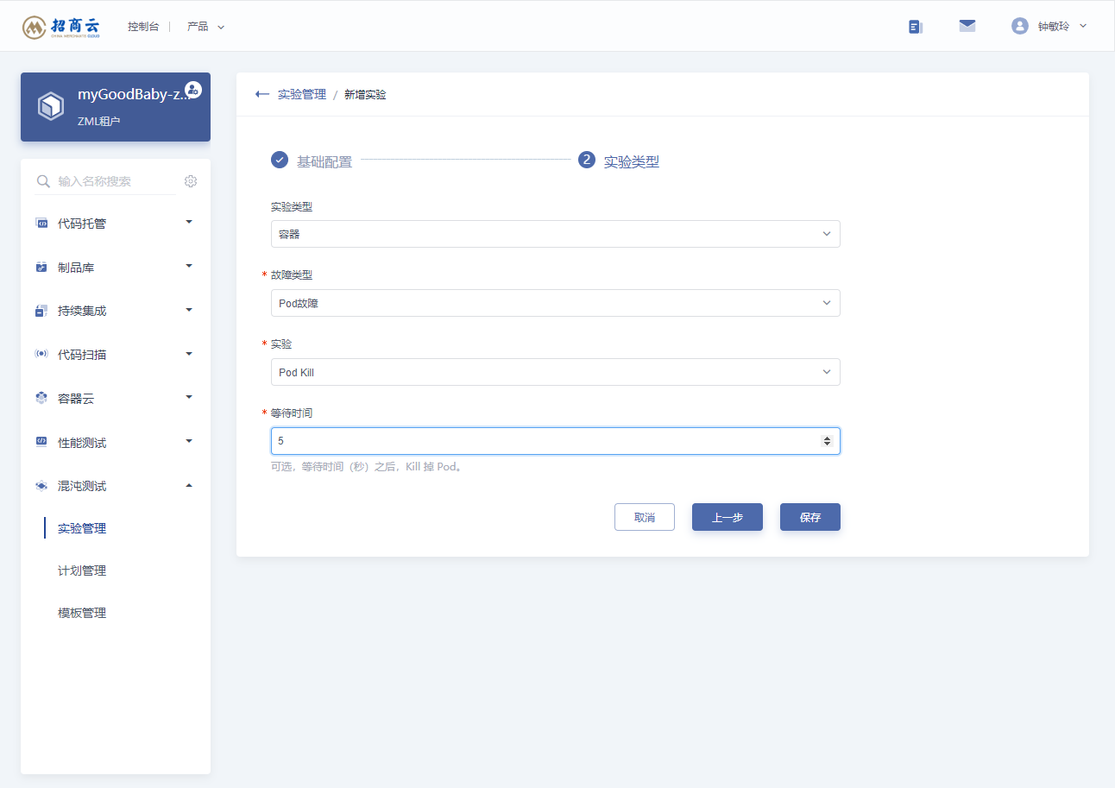The width and height of the screenshot is (1115, 788).
Task: Click the member management icon on project card
Action: tap(193, 90)
